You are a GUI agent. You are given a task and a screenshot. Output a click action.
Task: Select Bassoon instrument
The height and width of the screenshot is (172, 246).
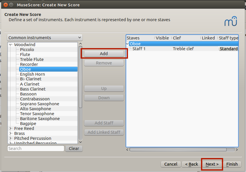click(28, 94)
